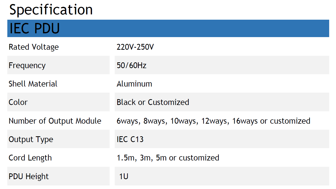
Task: Click the Shell Material label
Action: coord(33,84)
